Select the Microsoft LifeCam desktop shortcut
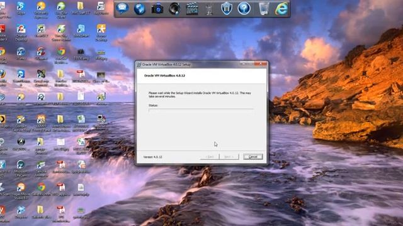Image resolution: width=403 pixels, height=226 pixels. point(21,168)
